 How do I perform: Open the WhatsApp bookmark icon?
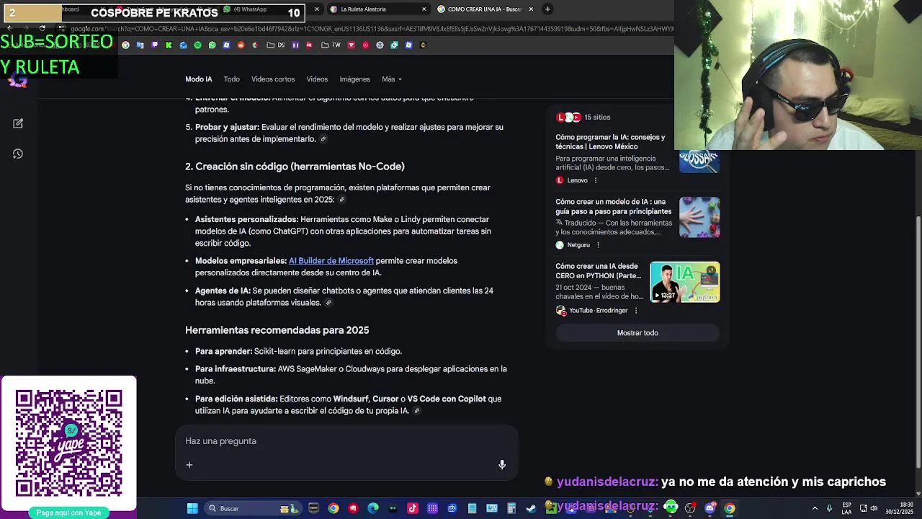tap(212, 45)
